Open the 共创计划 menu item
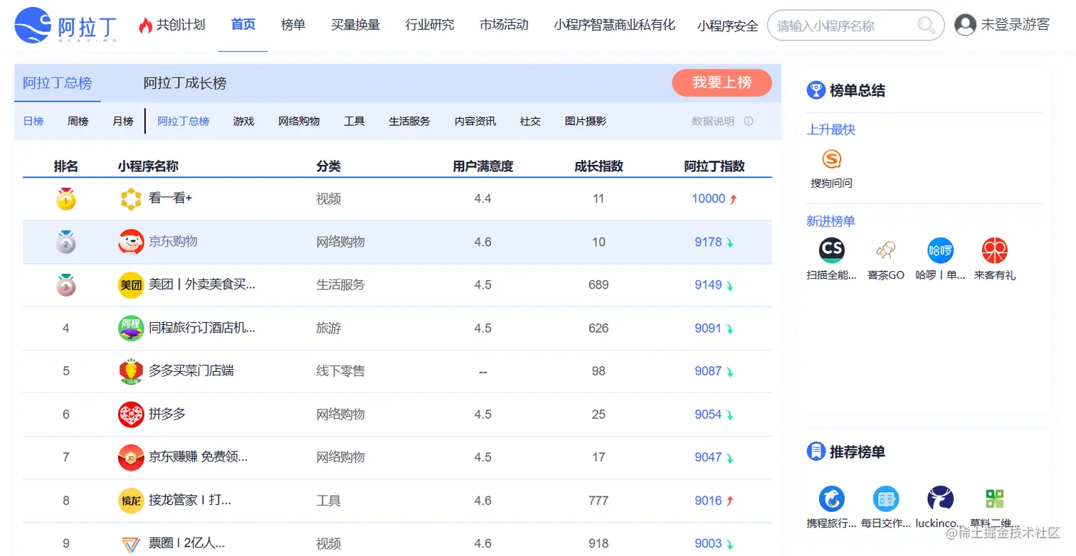The image size is (1076, 556). tap(181, 25)
